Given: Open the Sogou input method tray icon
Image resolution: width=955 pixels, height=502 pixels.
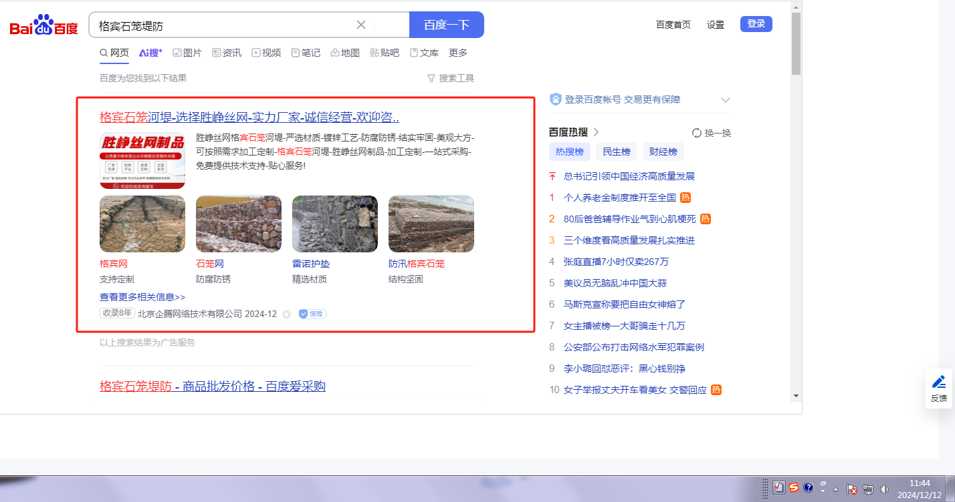Looking at the screenshot, I should pyautogui.click(x=793, y=488).
